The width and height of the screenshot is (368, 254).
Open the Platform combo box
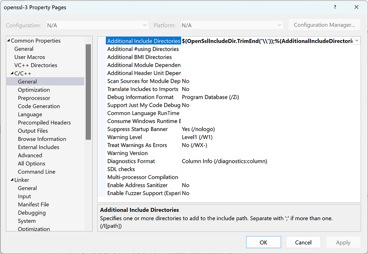click(x=232, y=26)
